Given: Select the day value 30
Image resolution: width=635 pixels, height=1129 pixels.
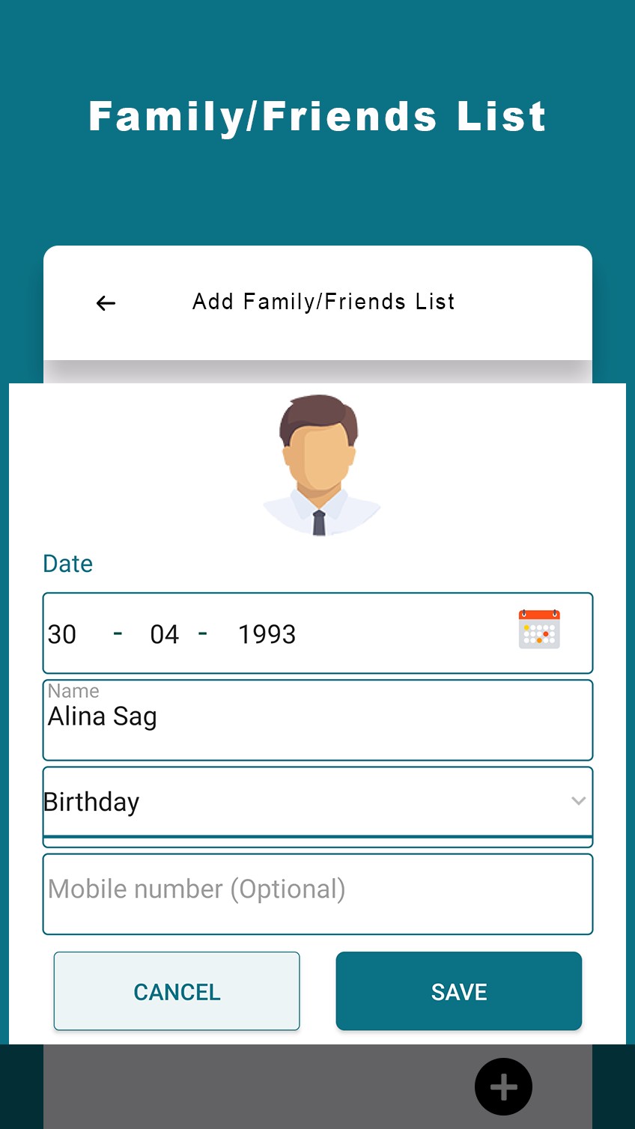Looking at the screenshot, I should click(x=62, y=635).
